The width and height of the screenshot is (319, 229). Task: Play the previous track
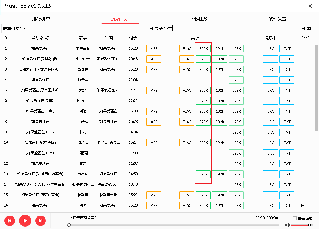(10, 221)
